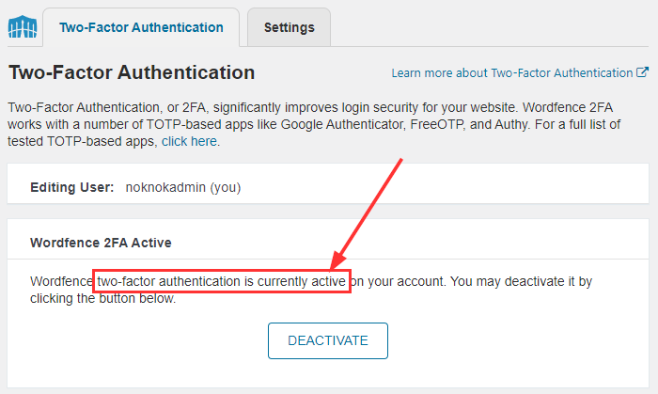Click the Wordfence fence logo icon
The width and height of the screenshot is (658, 394).
pos(23,27)
